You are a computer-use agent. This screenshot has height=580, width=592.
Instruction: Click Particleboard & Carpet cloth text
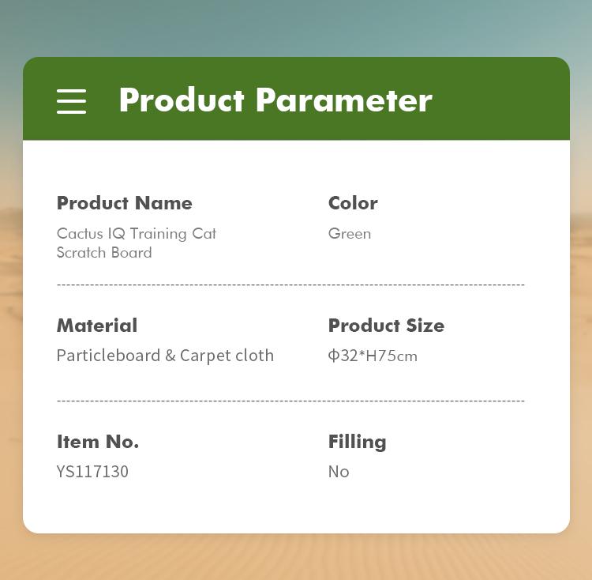(165, 356)
